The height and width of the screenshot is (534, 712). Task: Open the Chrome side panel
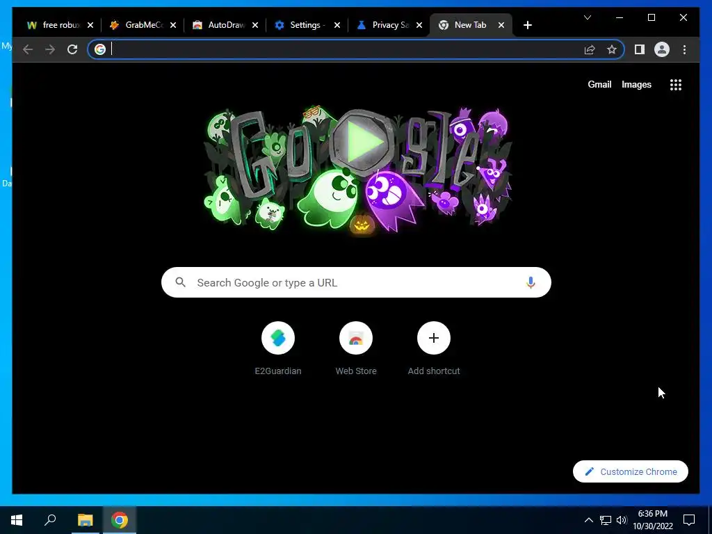coord(640,49)
